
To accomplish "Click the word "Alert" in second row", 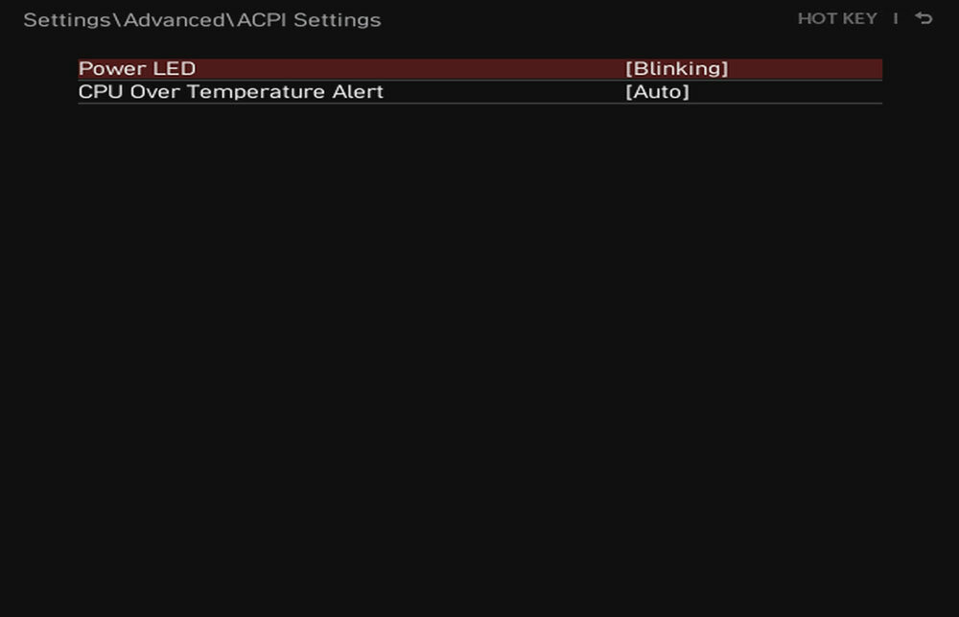I will (358, 92).
